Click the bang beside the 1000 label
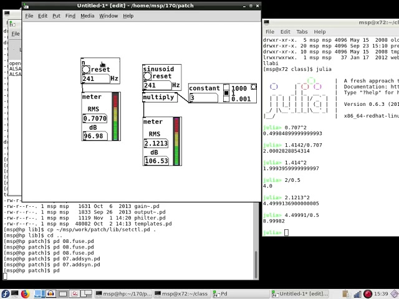The height and width of the screenshot is (299, 399). point(254,87)
